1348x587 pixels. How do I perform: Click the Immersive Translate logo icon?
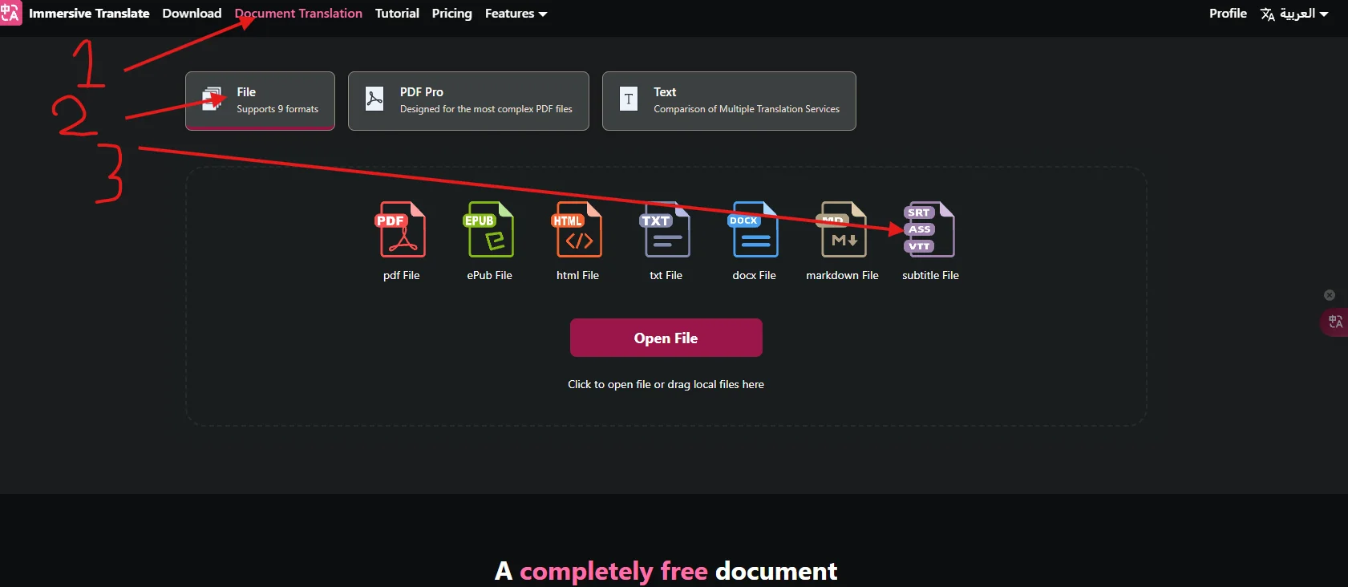(10, 13)
